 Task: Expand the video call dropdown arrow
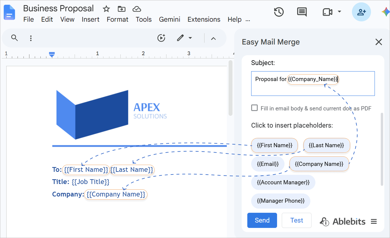[x=339, y=12]
